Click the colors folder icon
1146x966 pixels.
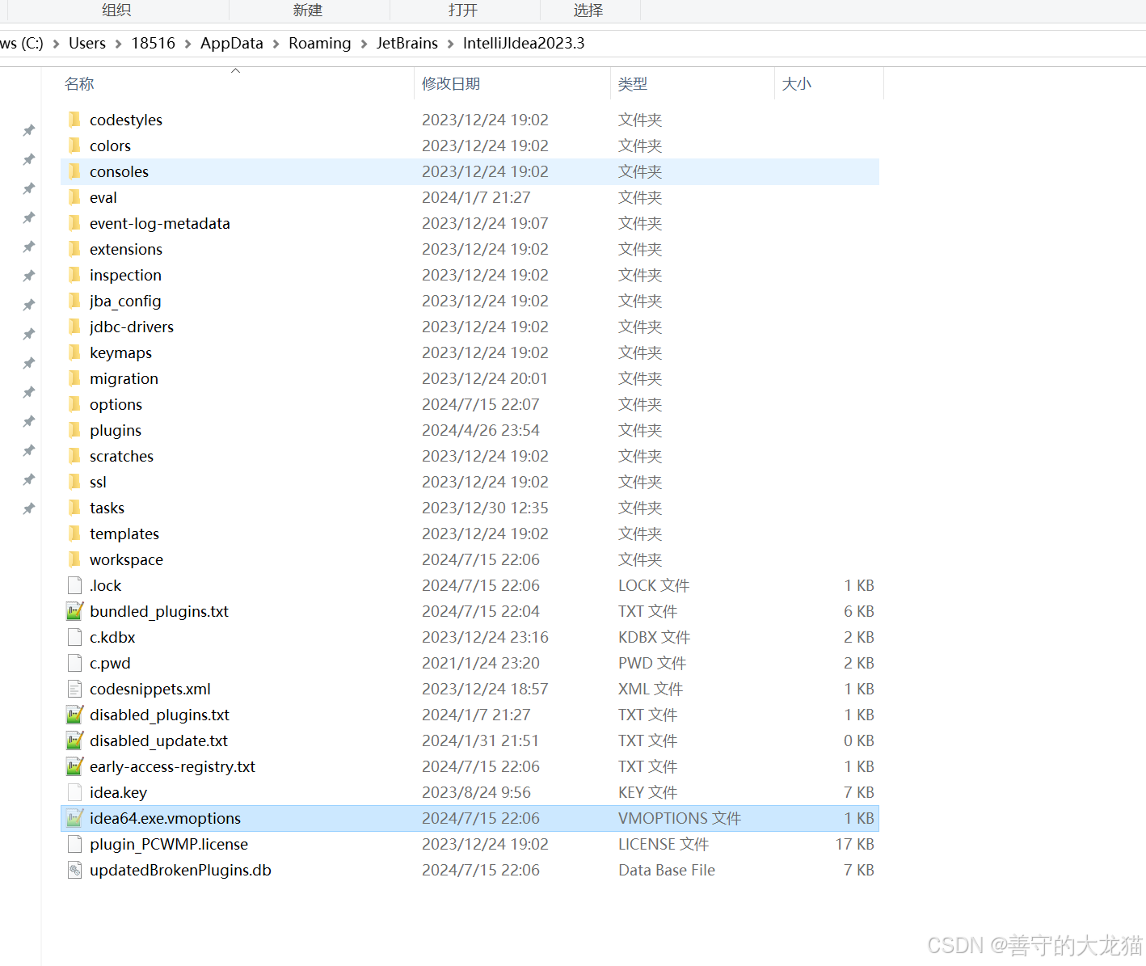pyautogui.click(x=74, y=146)
